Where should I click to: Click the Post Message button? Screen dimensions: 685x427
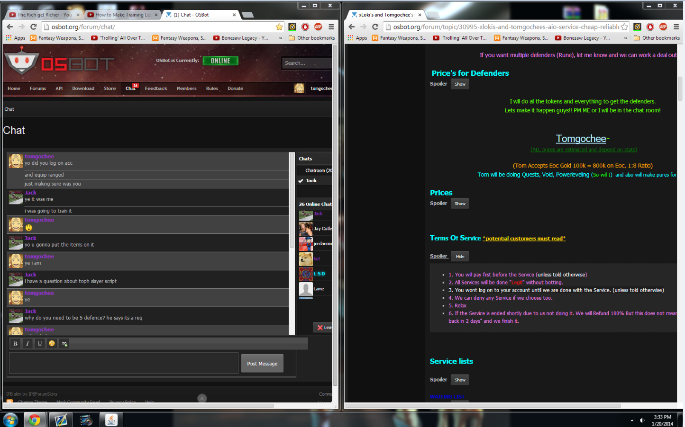click(262, 364)
